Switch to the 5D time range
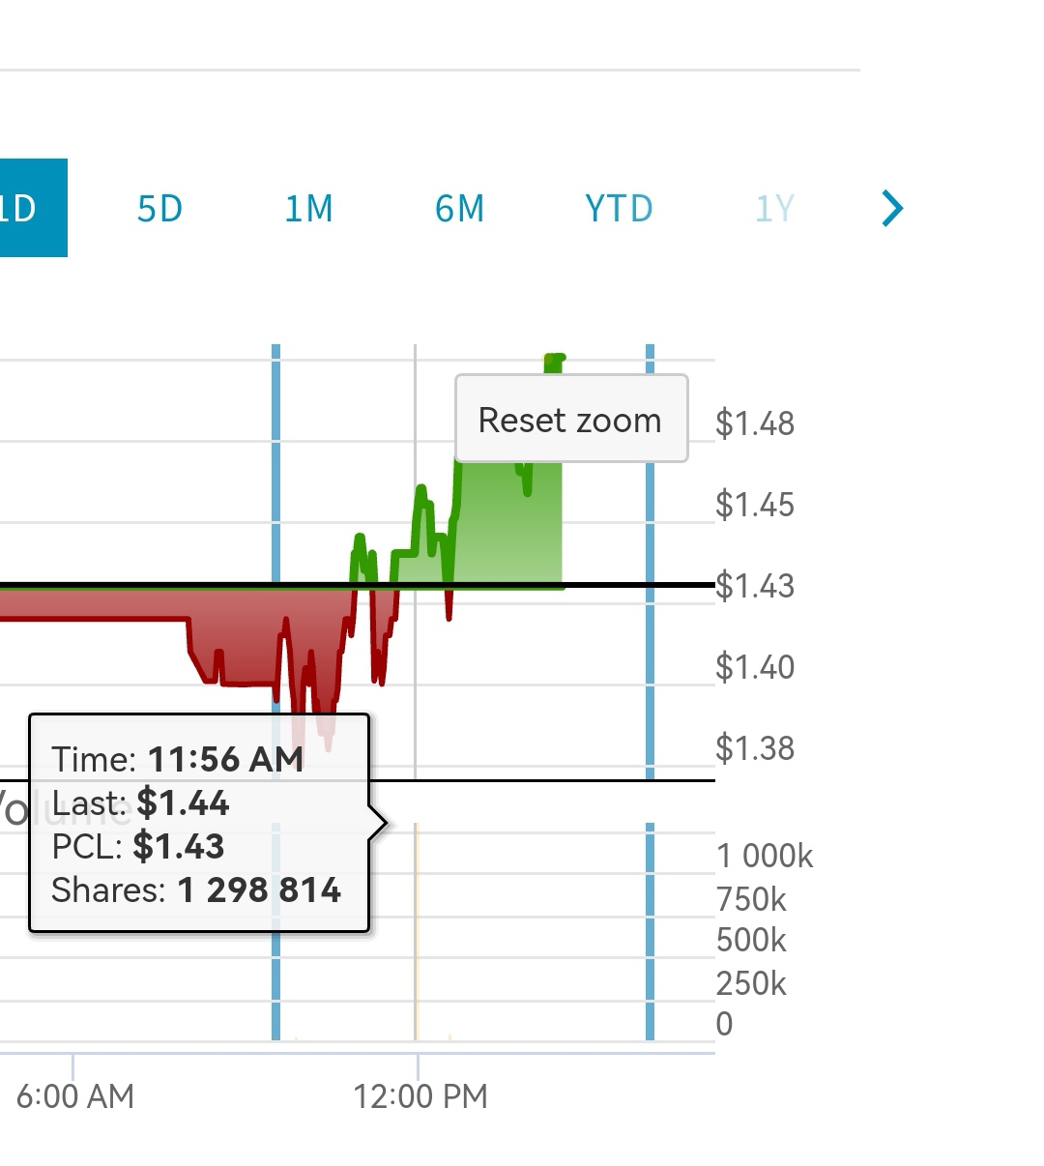Image resolution: width=1044 pixels, height=1166 pixels. (159, 209)
